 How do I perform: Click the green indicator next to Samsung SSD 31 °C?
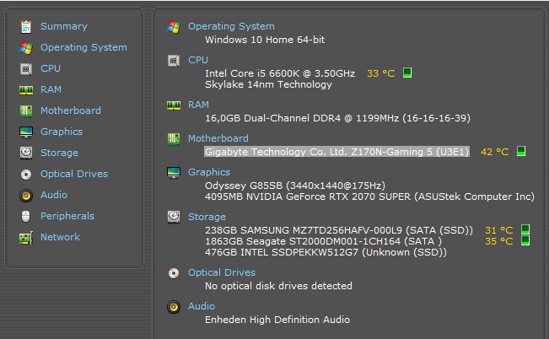tap(525, 229)
